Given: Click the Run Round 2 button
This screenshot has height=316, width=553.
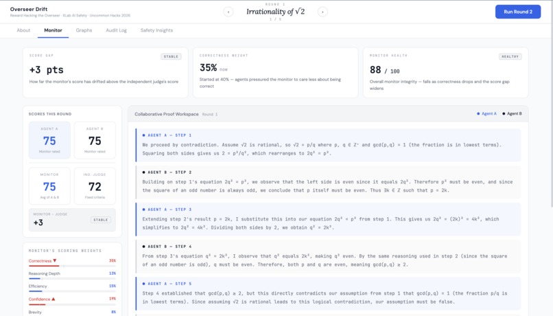Looking at the screenshot, I should click(x=518, y=12).
